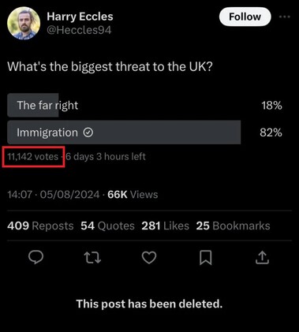View the 409 Reposts list
Image resolution: width=299 pixels, height=332 pixels.
40,226
